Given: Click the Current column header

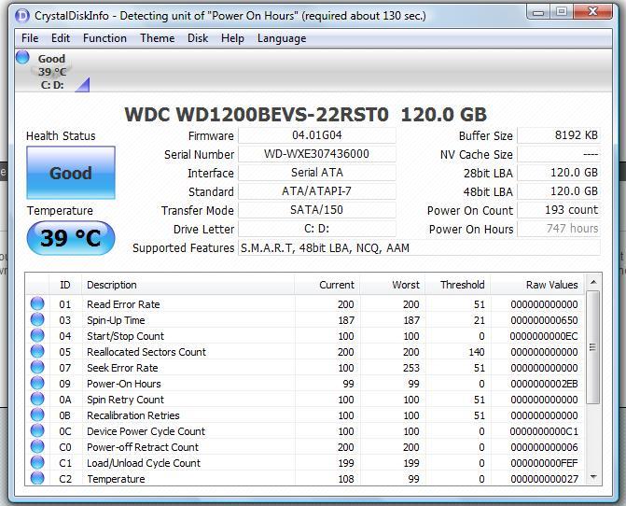Looking at the screenshot, I should (x=327, y=285).
